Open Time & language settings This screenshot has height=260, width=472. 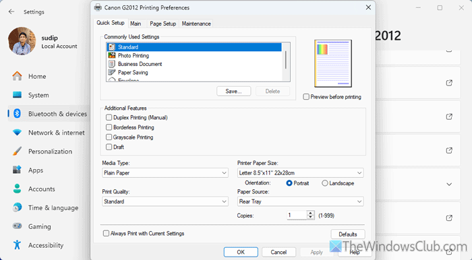(x=49, y=207)
